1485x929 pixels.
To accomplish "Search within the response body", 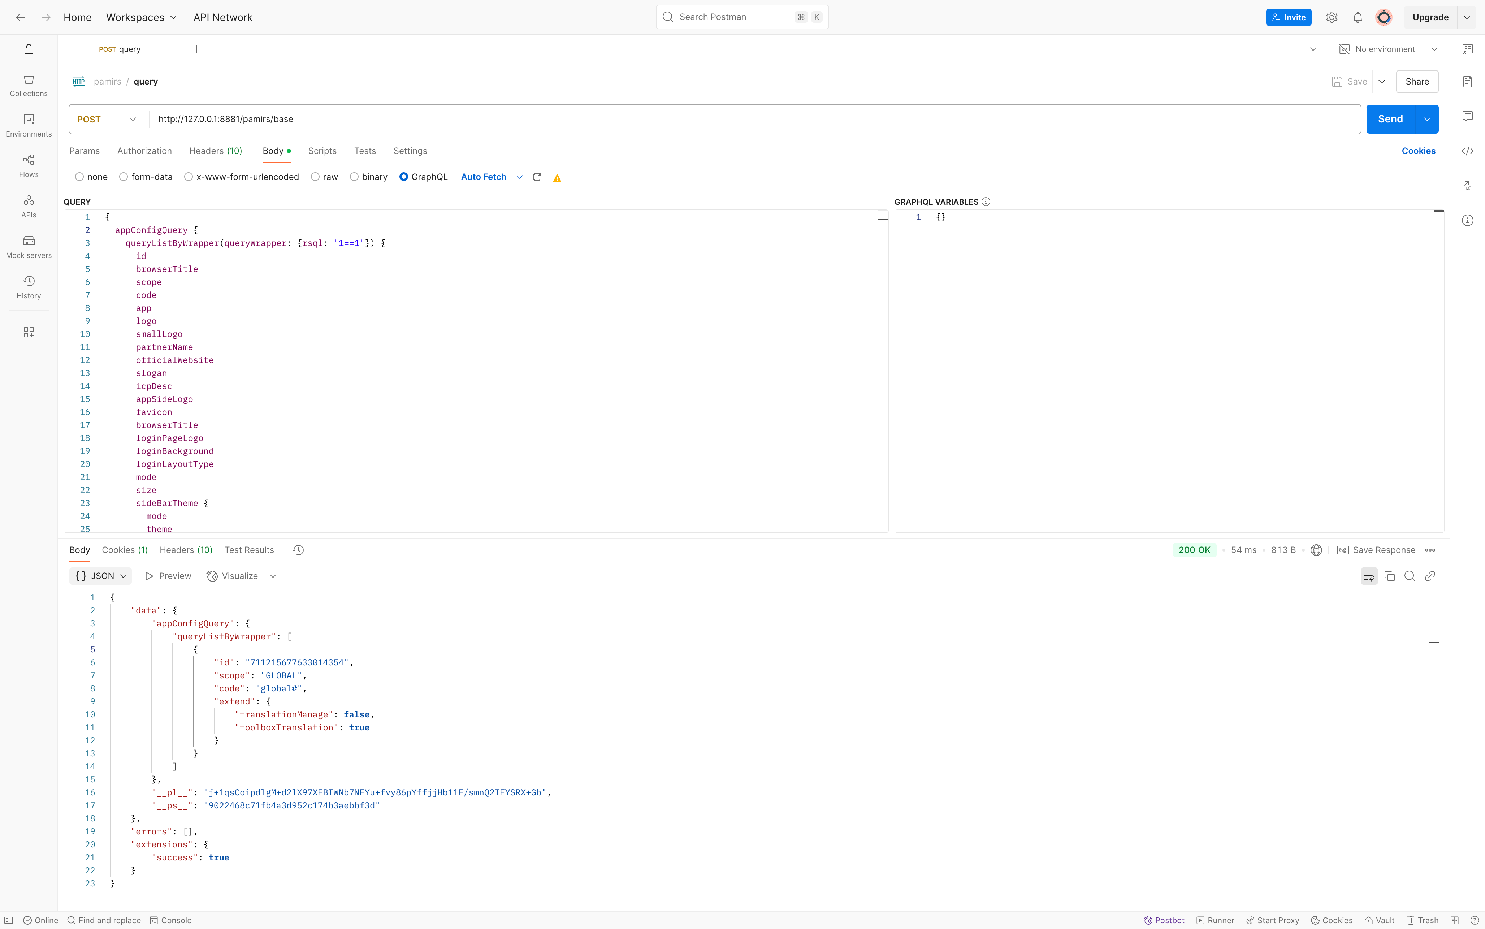I will 1410,576.
